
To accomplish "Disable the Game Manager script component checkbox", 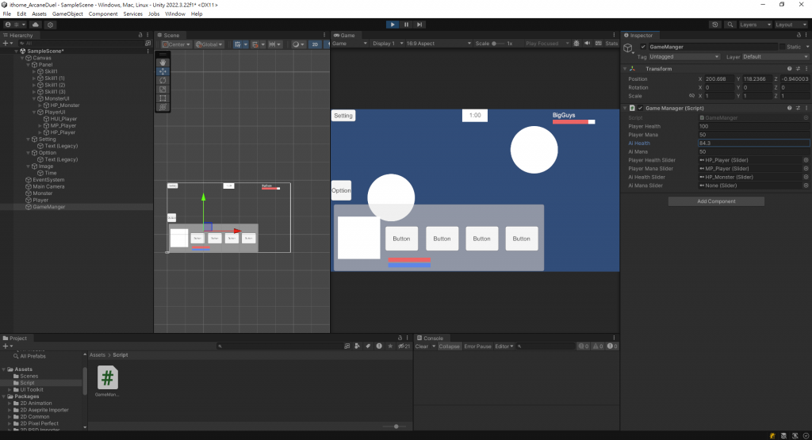I will [x=641, y=108].
